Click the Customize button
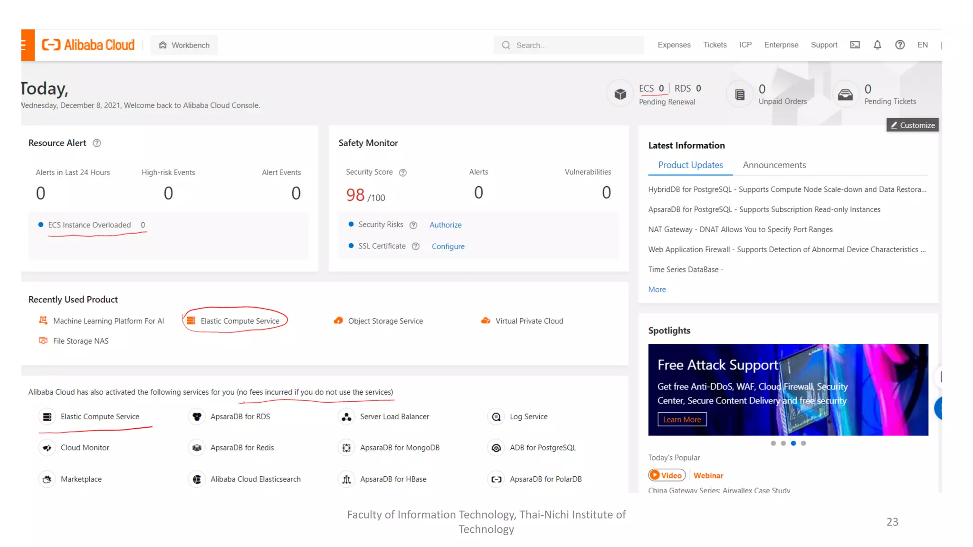The width and height of the screenshot is (973, 547). tap(912, 125)
